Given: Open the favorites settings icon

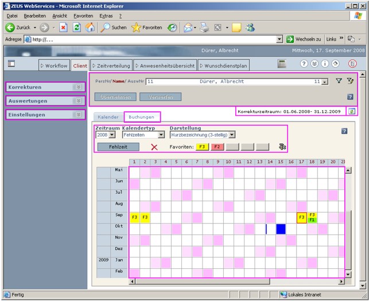Looking at the screenshot, I should point(282,147).
